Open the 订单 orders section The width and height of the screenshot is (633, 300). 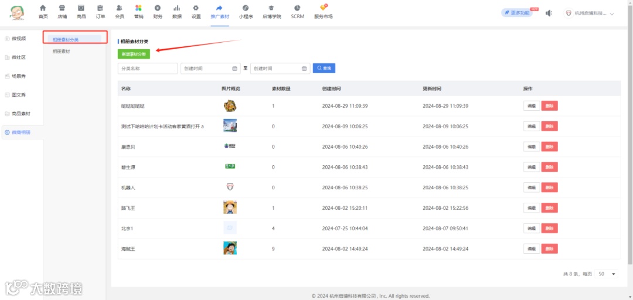[x=101, y=12]
